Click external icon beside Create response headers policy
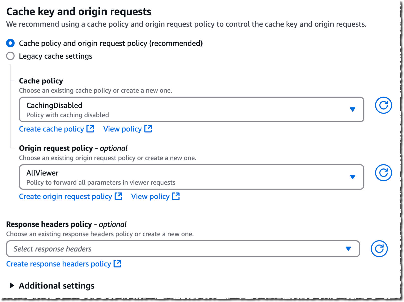 [117, 264]
